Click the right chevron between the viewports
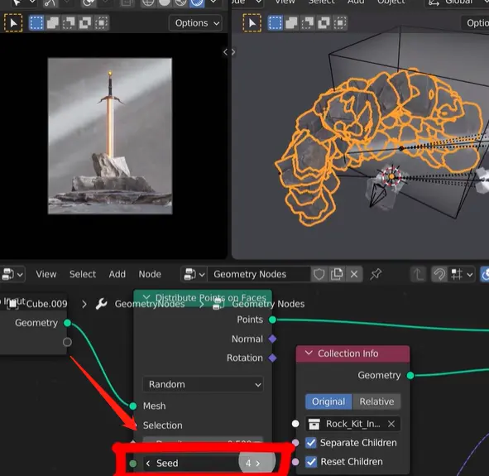 tap(233, 52)
